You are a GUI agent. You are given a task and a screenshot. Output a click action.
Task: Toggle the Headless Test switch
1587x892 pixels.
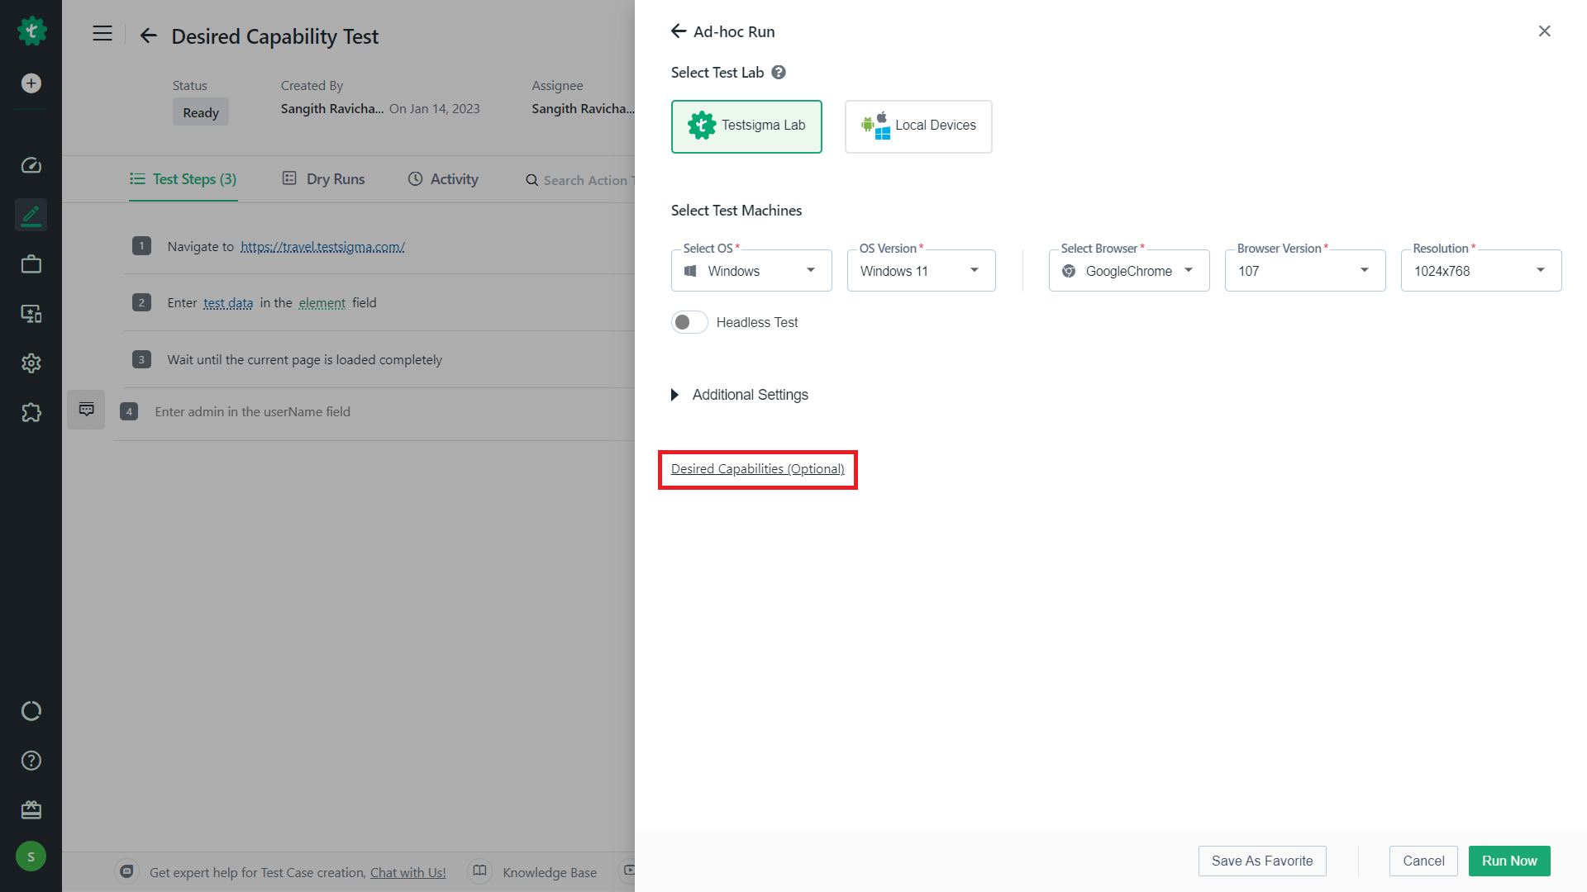[x=689, y=322]
